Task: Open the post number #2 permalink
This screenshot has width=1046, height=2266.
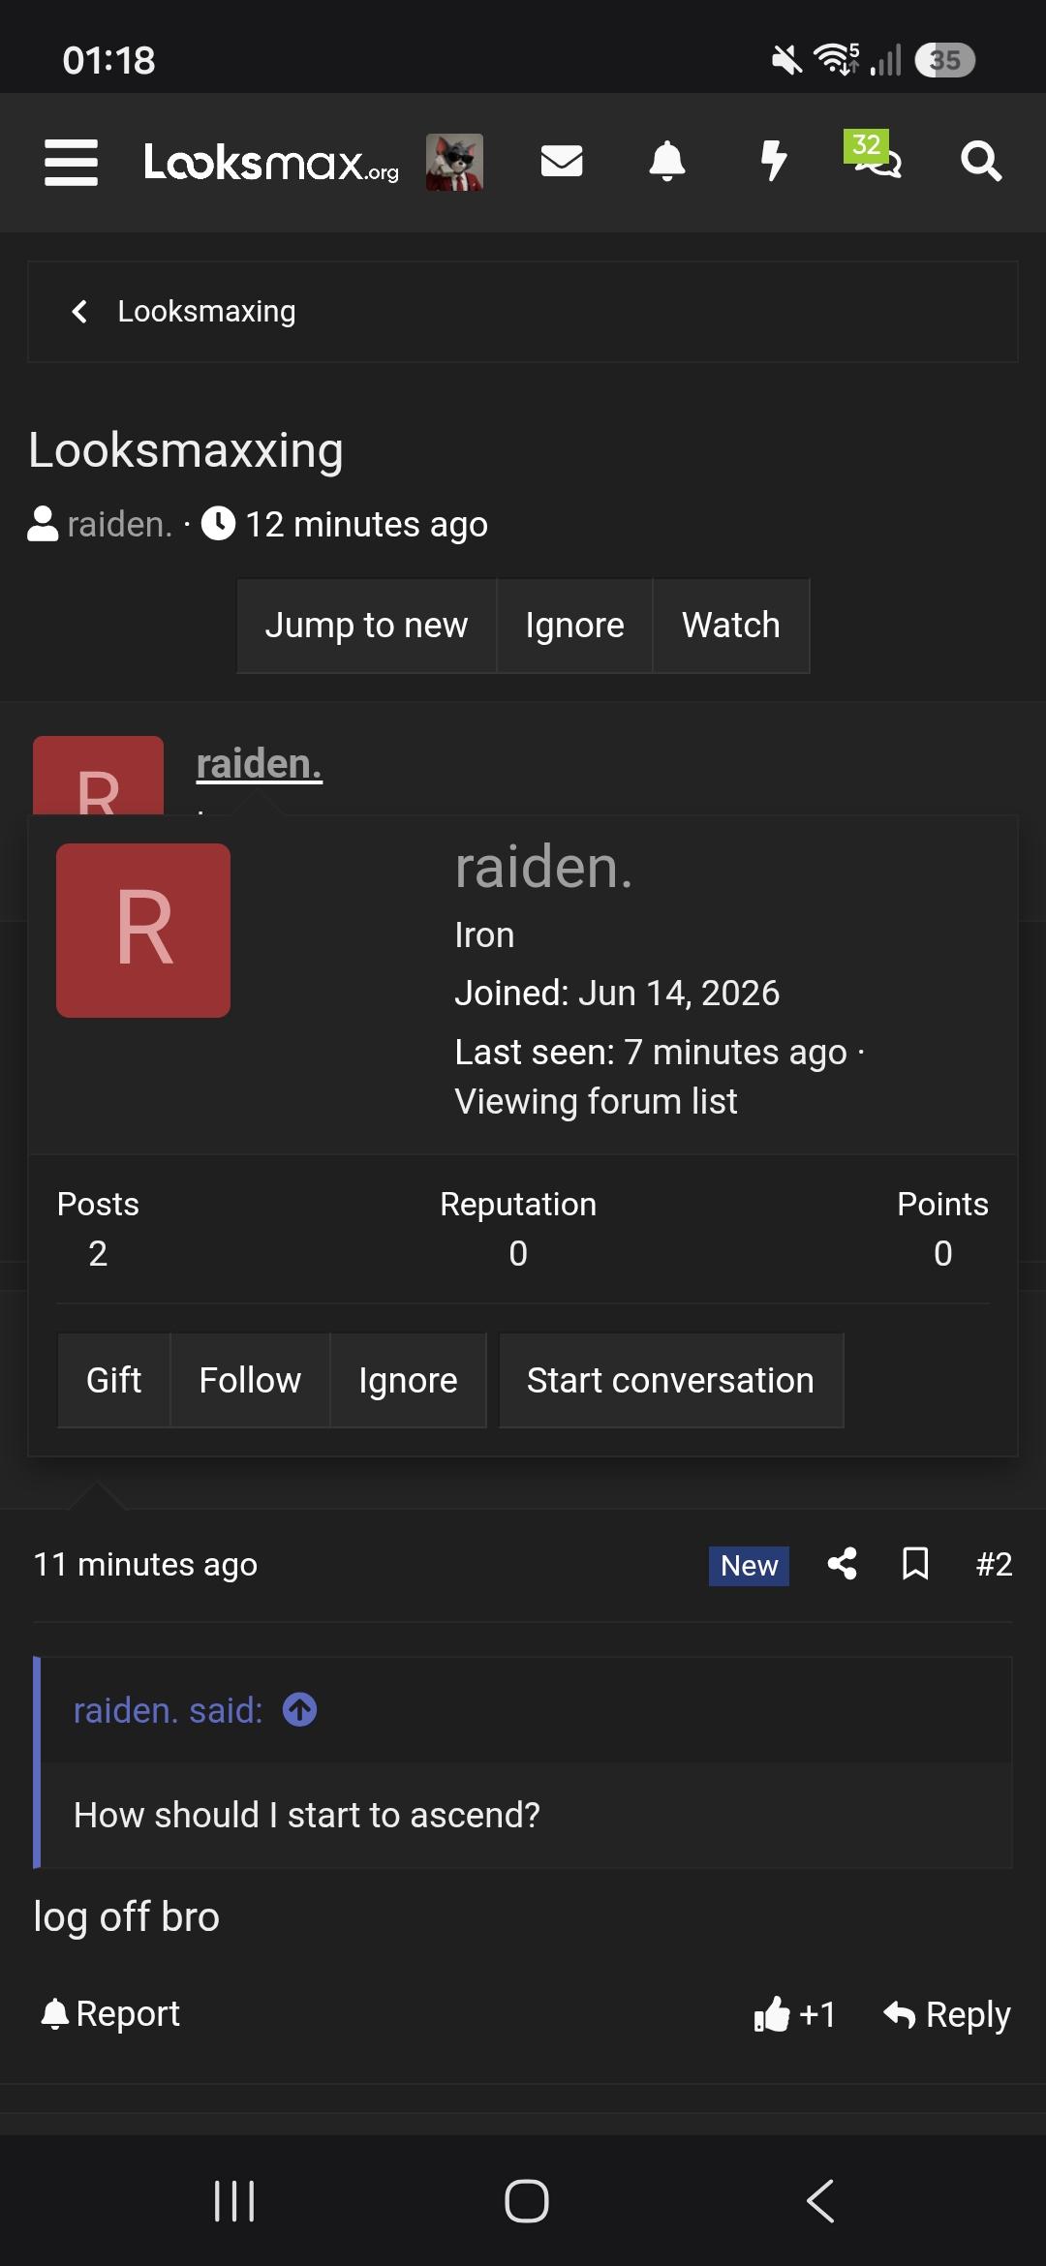Action: [x=994, y=1564]
